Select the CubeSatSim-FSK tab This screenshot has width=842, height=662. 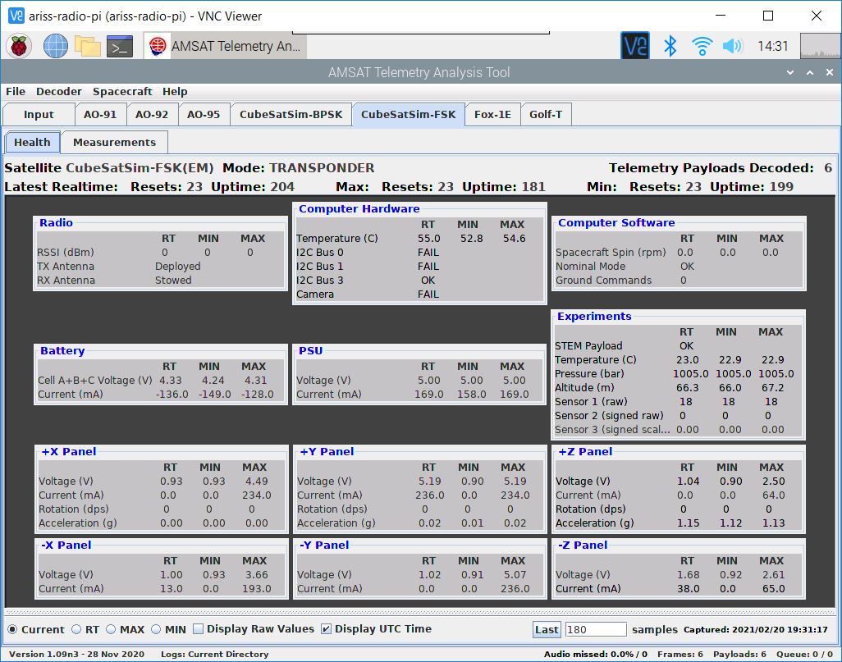[408, 114]
